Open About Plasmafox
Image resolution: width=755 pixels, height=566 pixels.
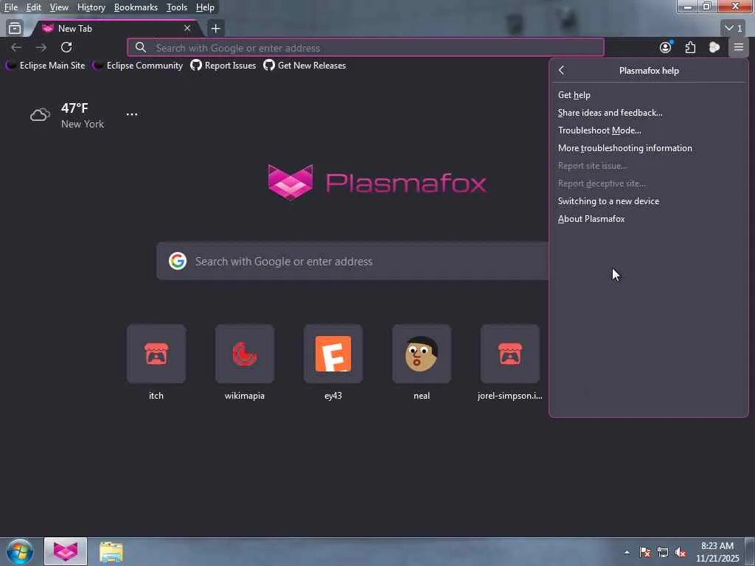click(x=649, y=219)
